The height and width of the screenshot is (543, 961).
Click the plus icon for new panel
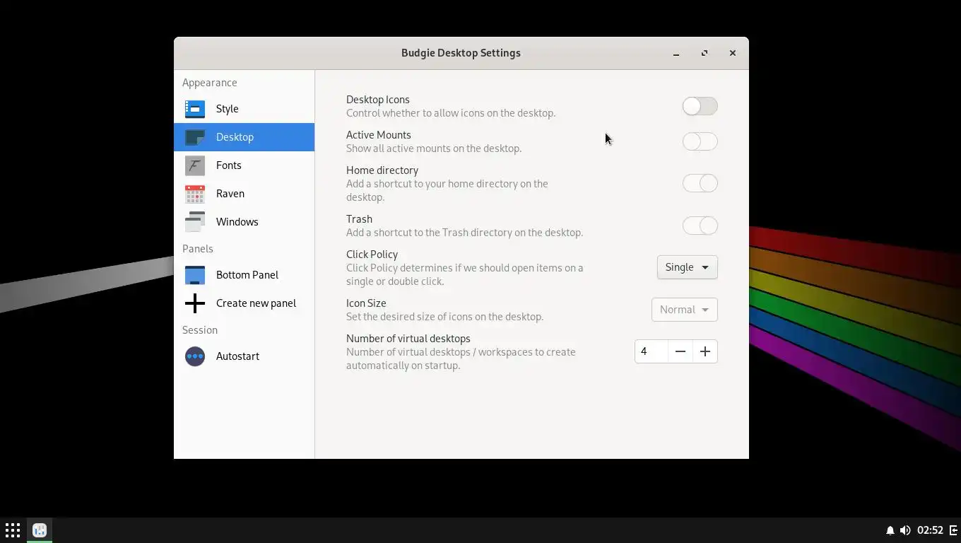point(194,303)
